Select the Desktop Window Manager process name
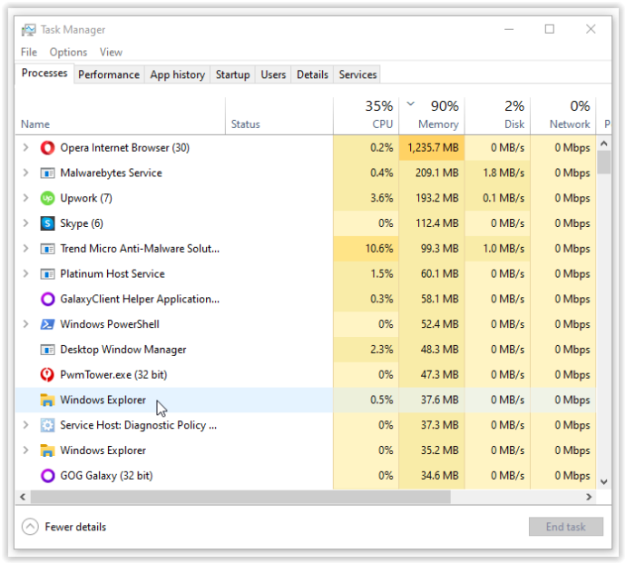The height and width of the screenshot is (564, 626). point(123,350)
